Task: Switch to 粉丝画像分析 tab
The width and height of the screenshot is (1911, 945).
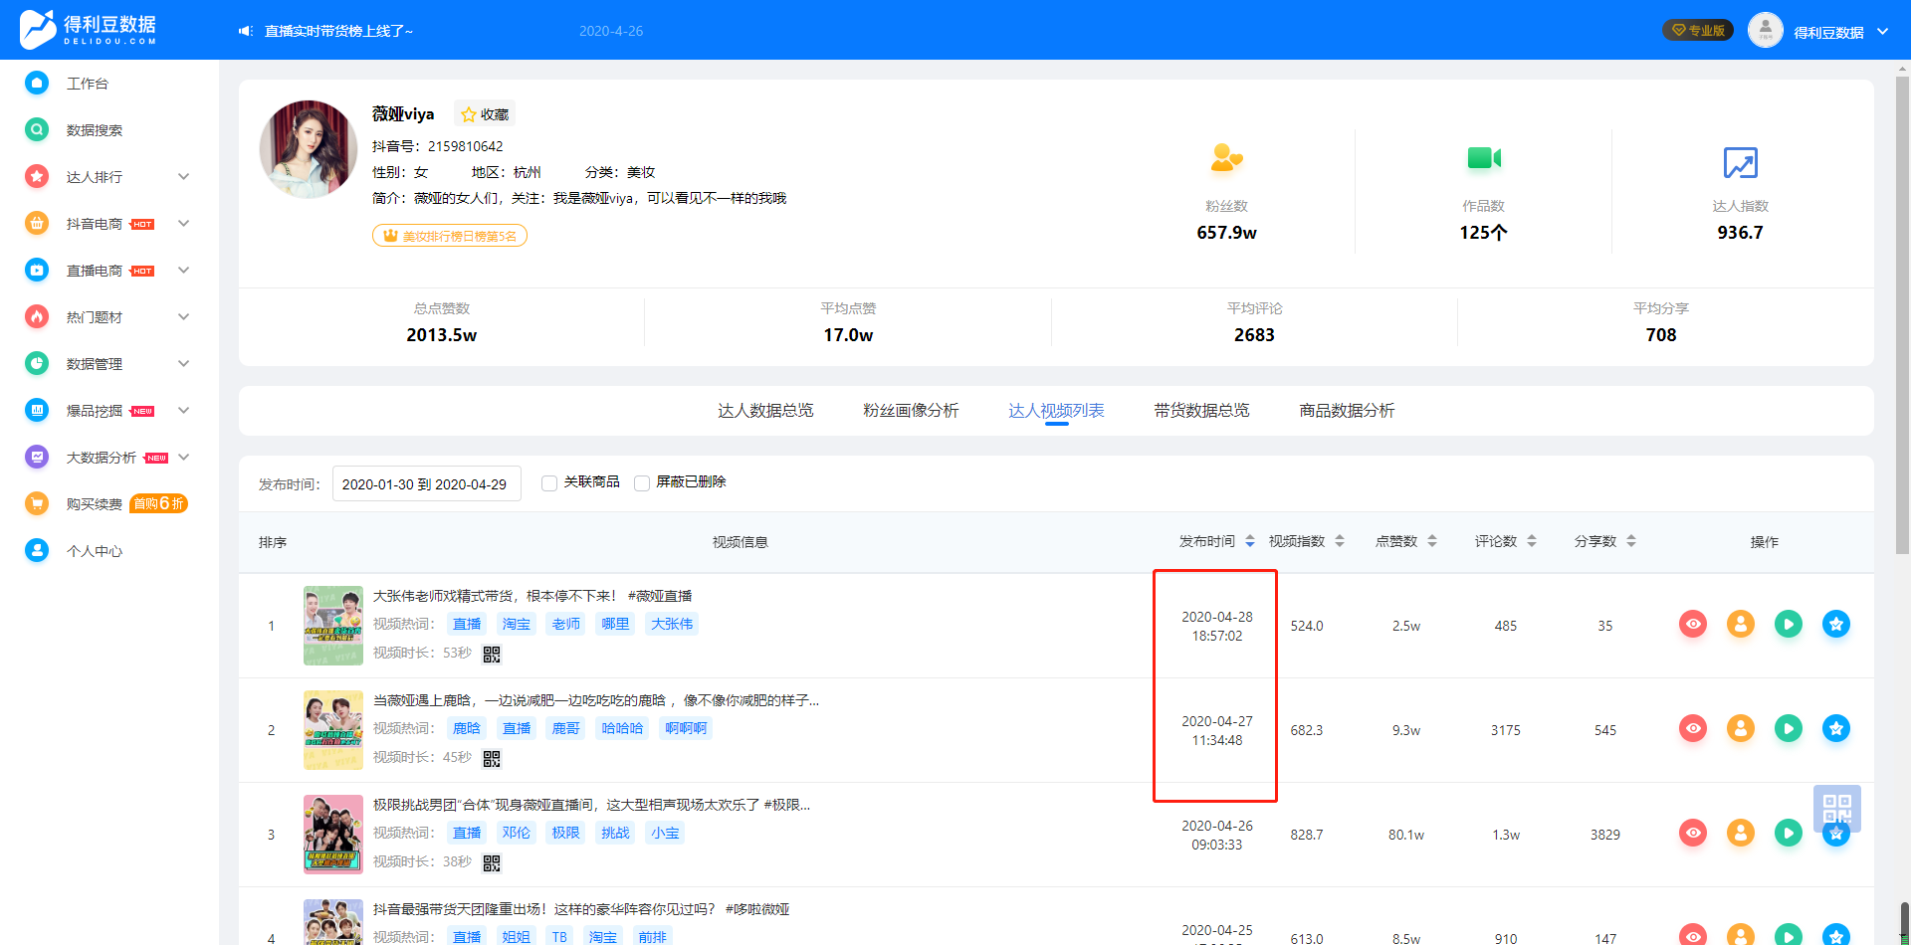Action: tap(911, 411)
